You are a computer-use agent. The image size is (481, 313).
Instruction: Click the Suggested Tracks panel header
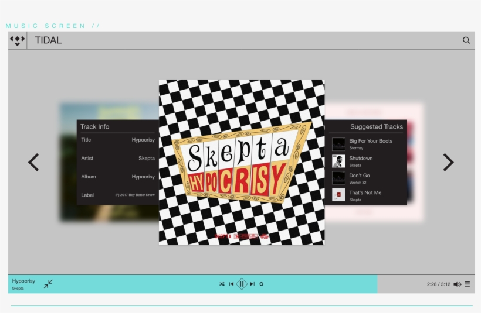(x=376, y=127)
